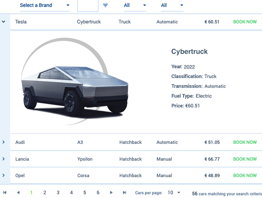The height and width of the screenshot is (198, 262).
Task: Open the second All dropdown
Action: pyautogui.click(x=172, y=5)
